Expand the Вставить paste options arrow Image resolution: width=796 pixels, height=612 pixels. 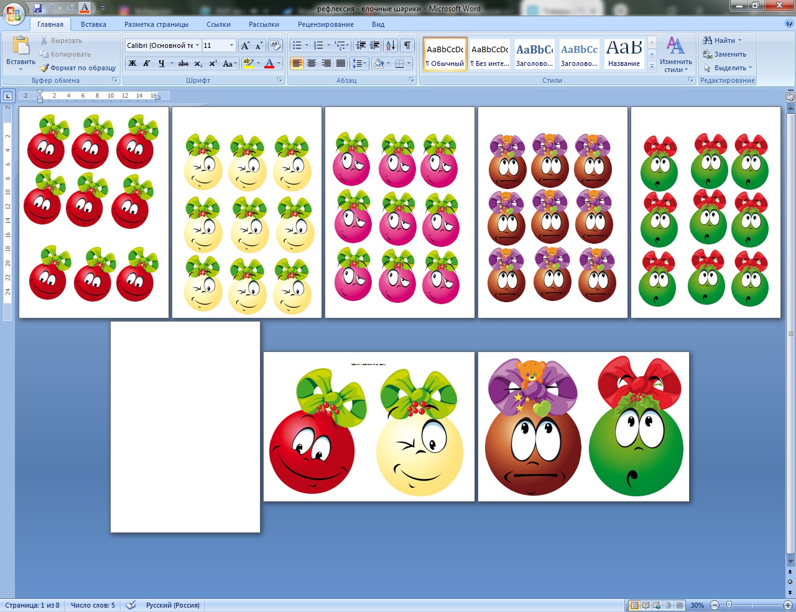[x=21, y=70]
